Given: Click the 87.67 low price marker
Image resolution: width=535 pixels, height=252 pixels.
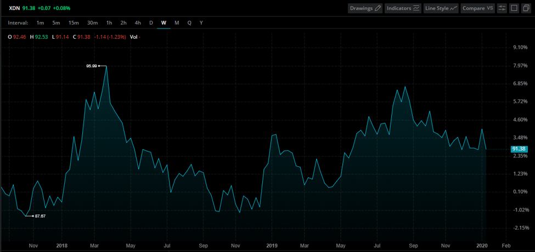Looking at the screenshot, I should click(40, 216).
